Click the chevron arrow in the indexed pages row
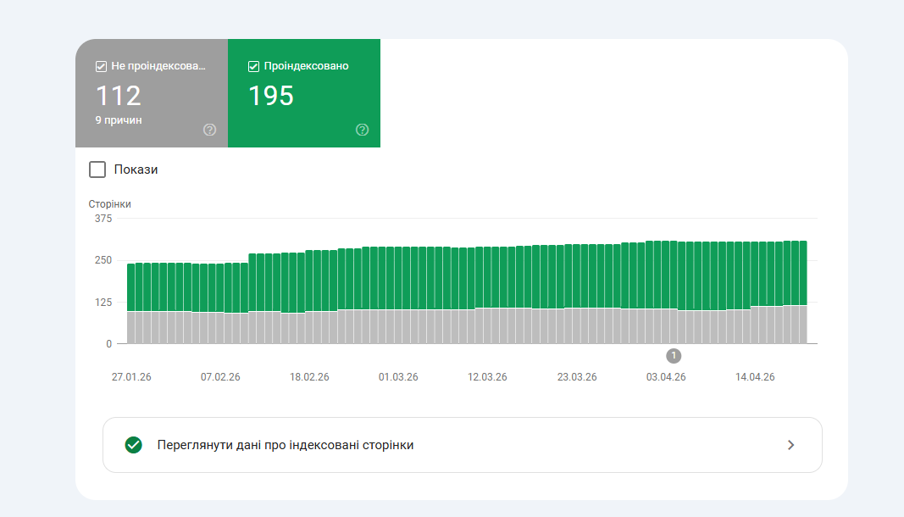This screenshot has width=904, height=517. 791,445
